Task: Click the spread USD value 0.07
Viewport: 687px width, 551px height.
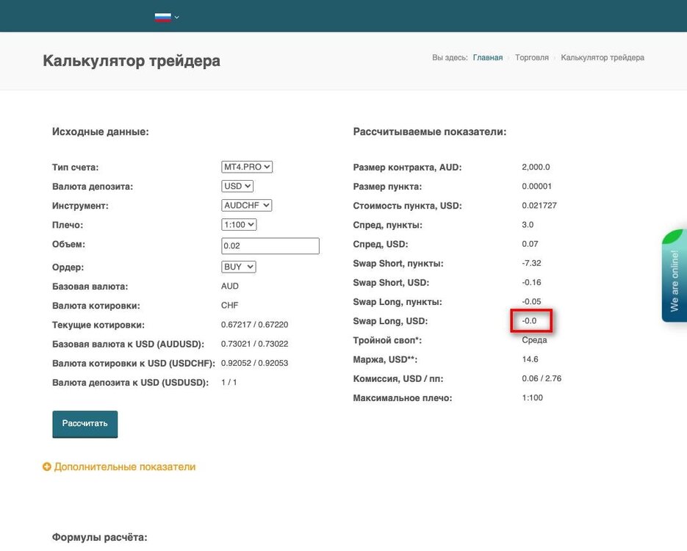Action: (x=530, y=244)
